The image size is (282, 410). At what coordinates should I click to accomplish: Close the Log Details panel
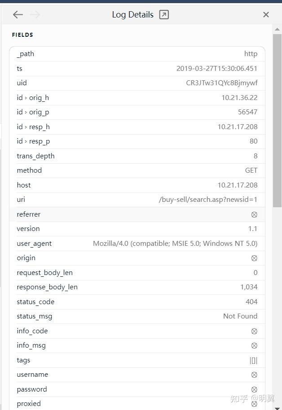coord(266,15)
